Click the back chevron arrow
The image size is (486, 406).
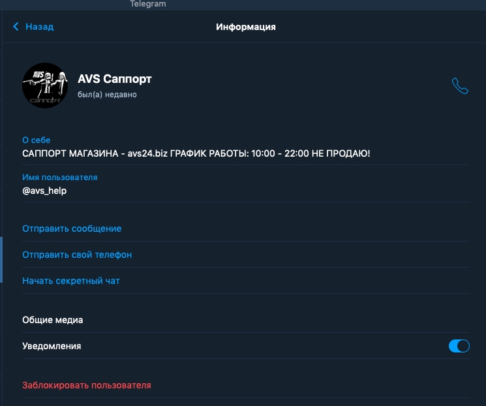16,27
